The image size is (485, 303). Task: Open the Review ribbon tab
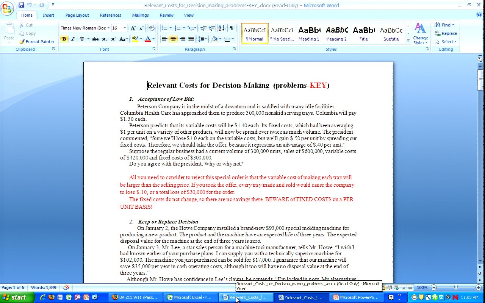click(166, 15)
